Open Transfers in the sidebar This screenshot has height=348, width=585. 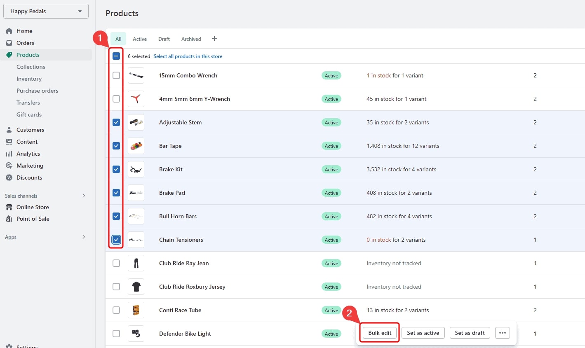point(28,103)
